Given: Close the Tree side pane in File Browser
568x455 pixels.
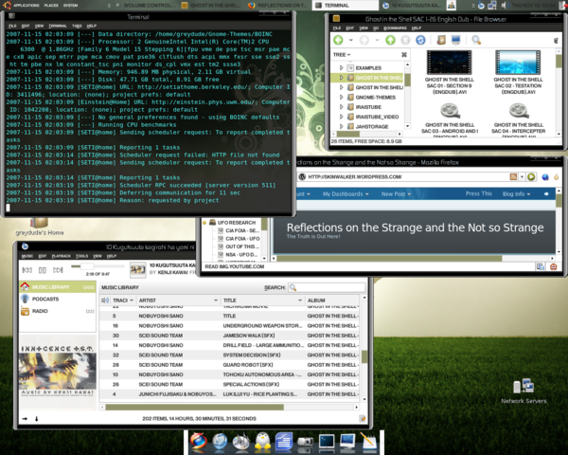Looking at the screenshot, I should [404, 55].
